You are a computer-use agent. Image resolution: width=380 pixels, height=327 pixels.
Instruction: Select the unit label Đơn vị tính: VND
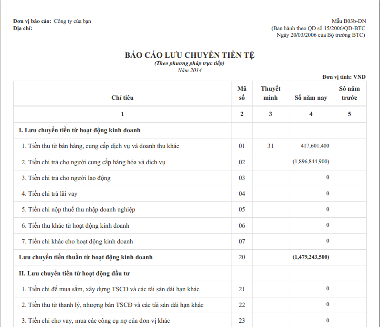(x=344, y=77)
